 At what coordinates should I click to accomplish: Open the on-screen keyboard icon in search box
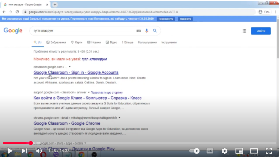pyautogui.click(x=138, y=31)
